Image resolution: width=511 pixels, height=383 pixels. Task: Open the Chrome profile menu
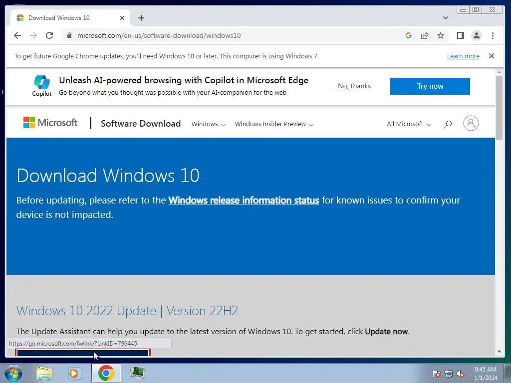[x=477, y=35]
